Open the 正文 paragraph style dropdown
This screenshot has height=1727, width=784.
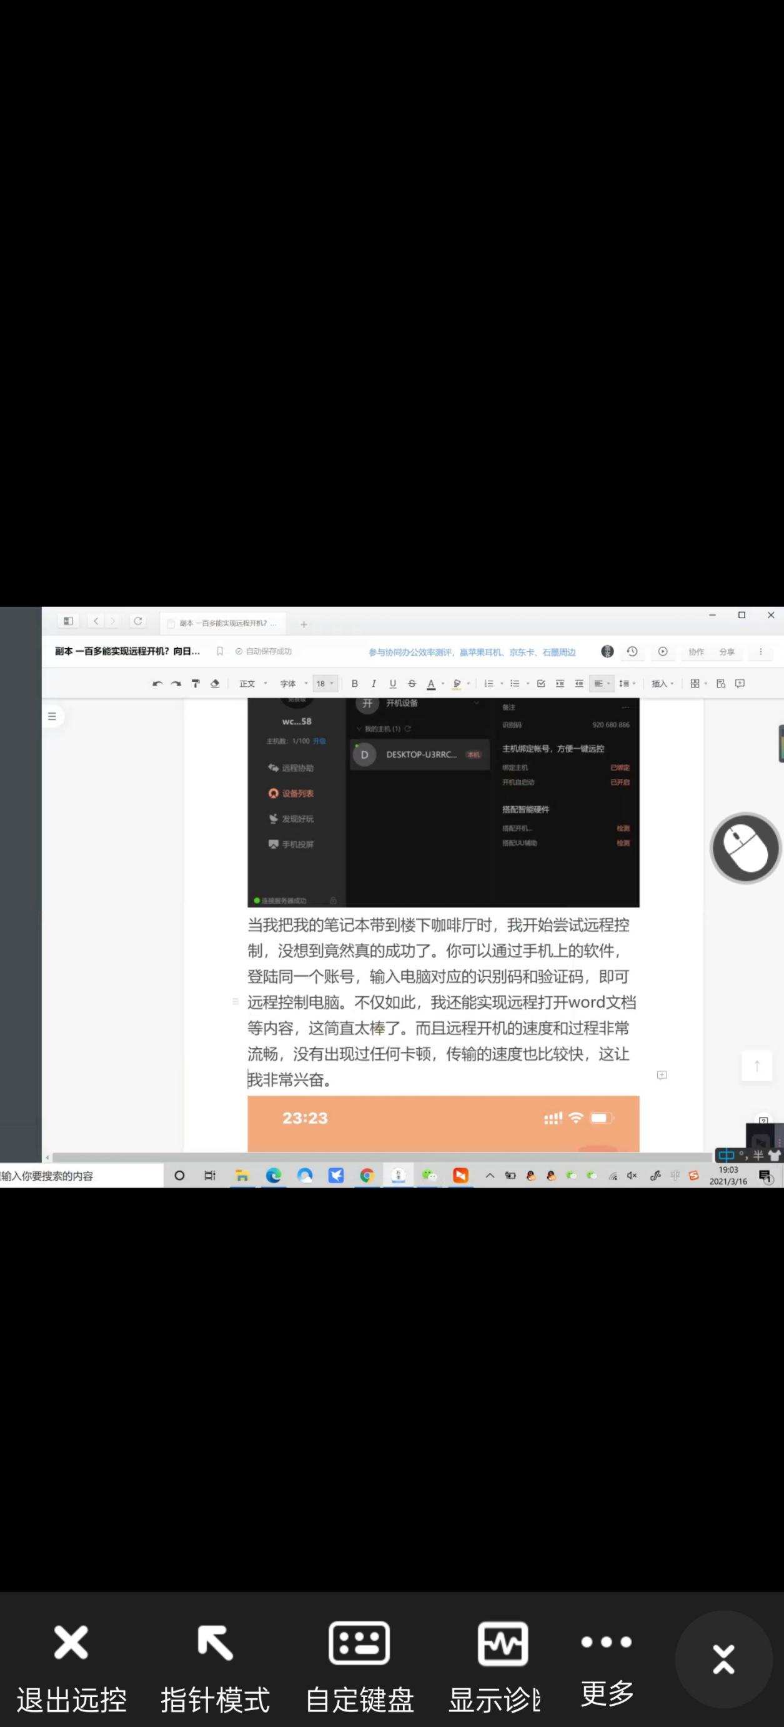(x=253, y=684)
